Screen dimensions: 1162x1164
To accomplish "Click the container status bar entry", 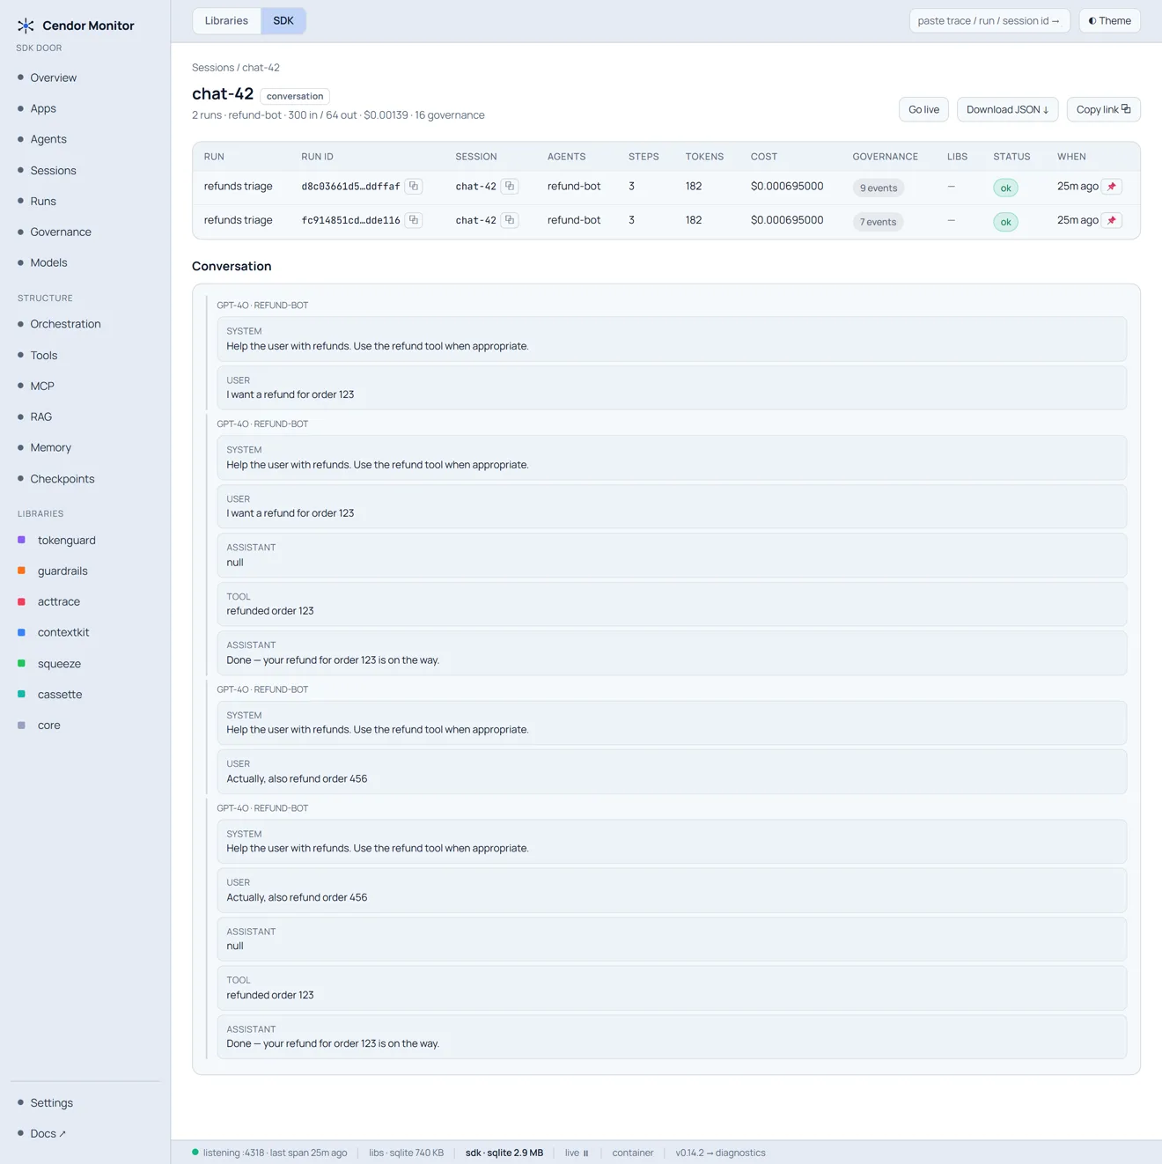I will tap(633, 1153).
